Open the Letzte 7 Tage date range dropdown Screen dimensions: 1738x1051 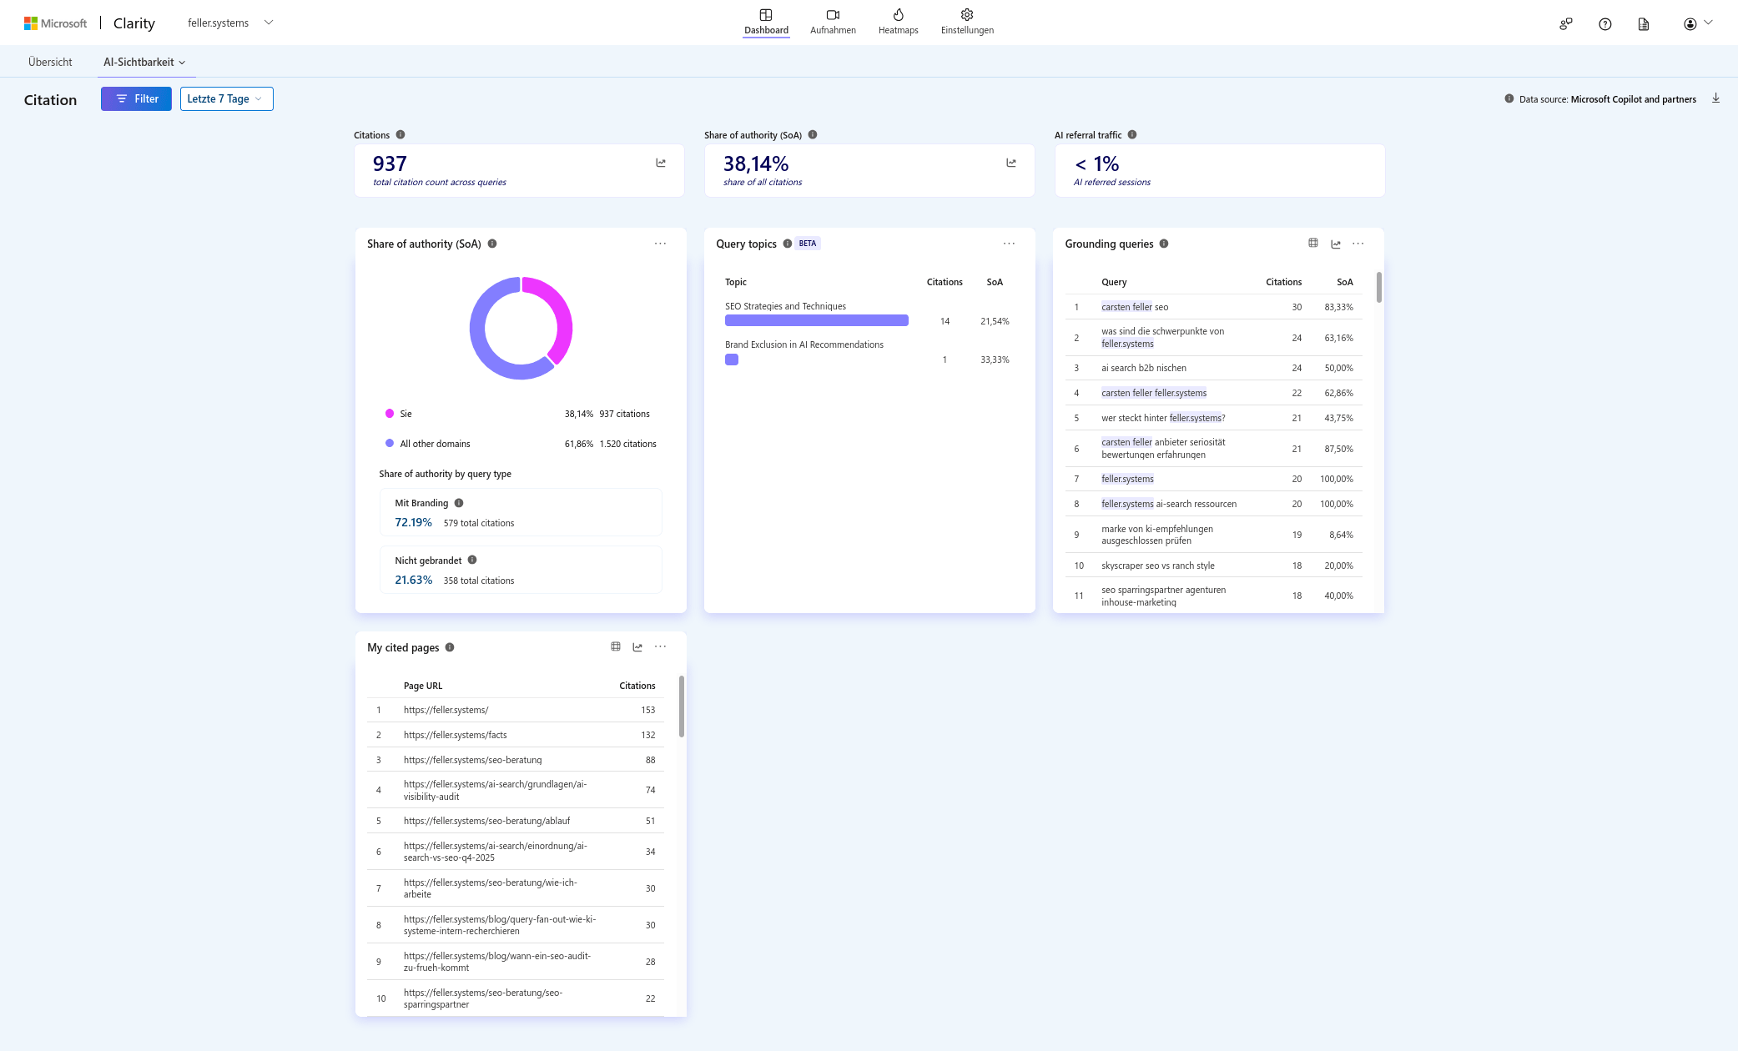pos(226,98)
